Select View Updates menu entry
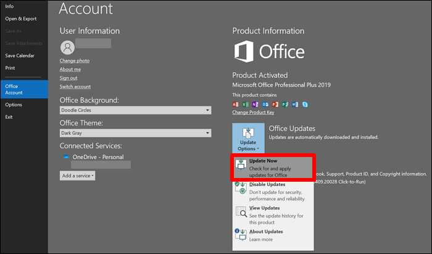The width and height of the screenshot is (432, 254). pos(273,214)
